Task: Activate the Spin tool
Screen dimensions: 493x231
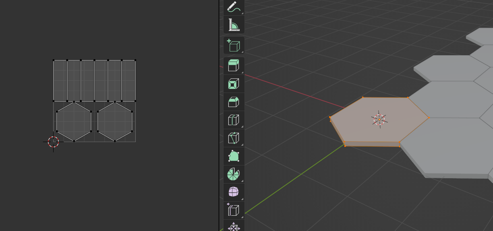Action: coord(234,174)
